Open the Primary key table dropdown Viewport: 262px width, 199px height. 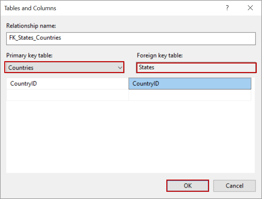tap(65, 68)
